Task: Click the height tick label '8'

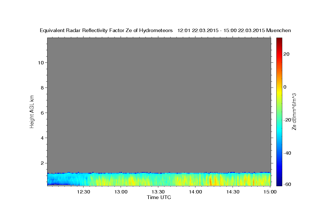Action: [42, 88]
